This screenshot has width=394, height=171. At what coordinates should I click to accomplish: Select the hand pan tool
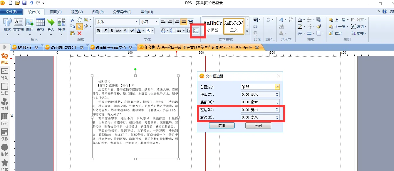(x=79, y=20)
